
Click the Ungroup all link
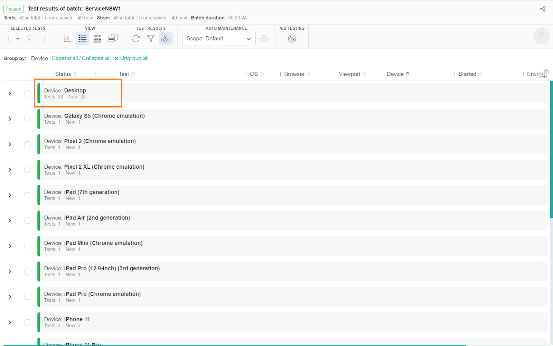coord(134,58)
